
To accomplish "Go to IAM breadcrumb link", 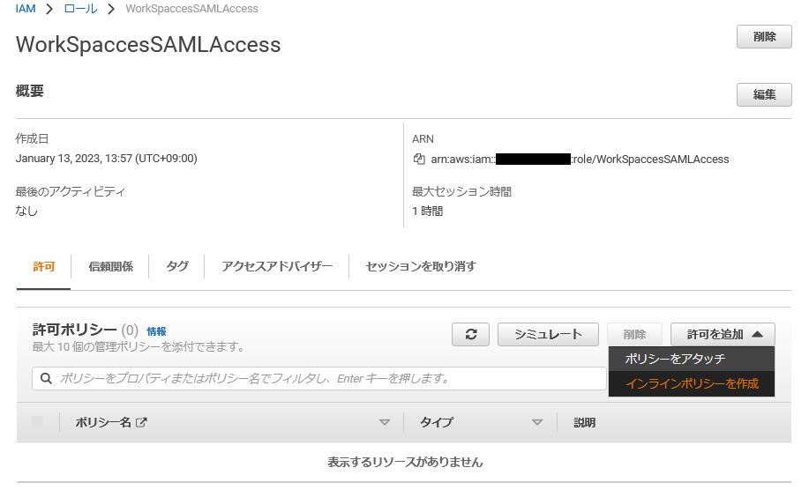I will (x=26, y=8).
